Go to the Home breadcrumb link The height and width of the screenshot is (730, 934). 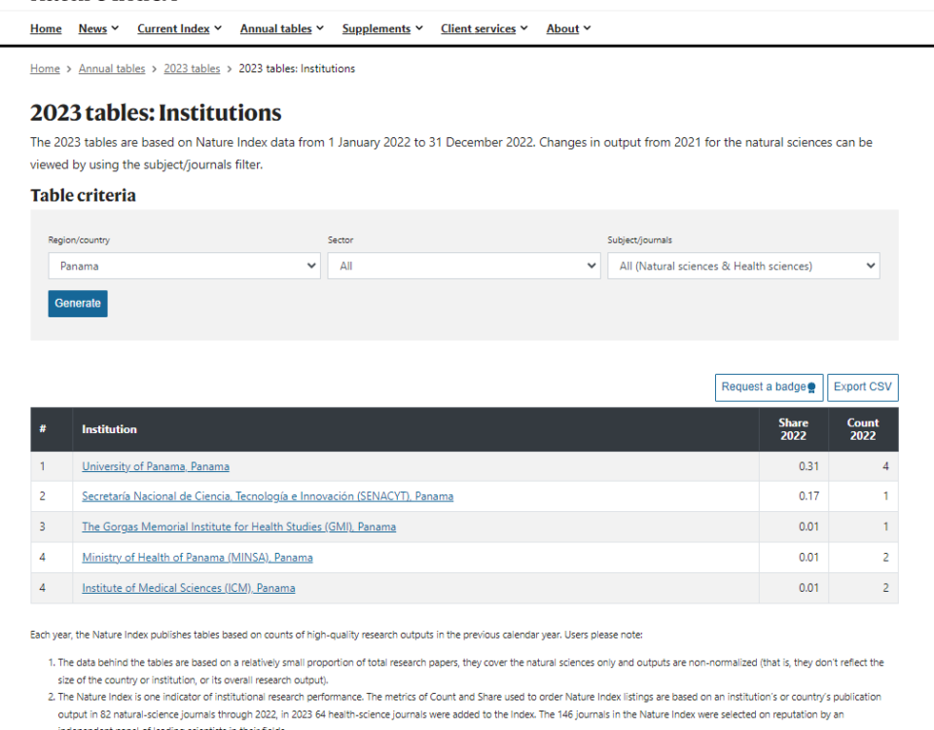46,68
